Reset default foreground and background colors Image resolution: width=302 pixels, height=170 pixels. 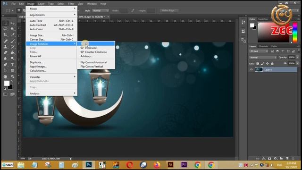(5, 89)
